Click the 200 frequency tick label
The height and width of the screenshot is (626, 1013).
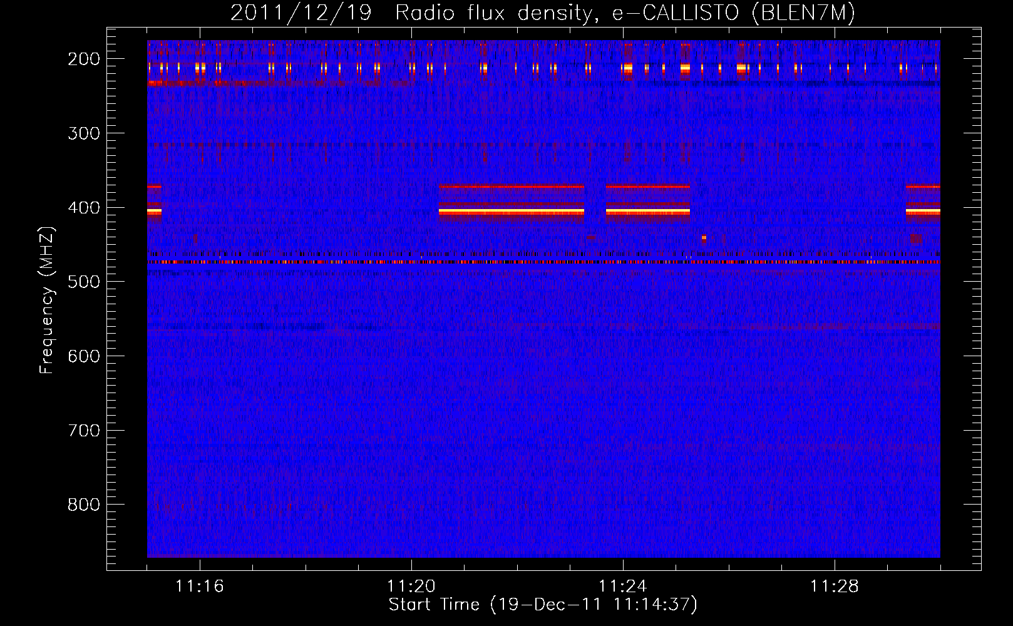83,59
